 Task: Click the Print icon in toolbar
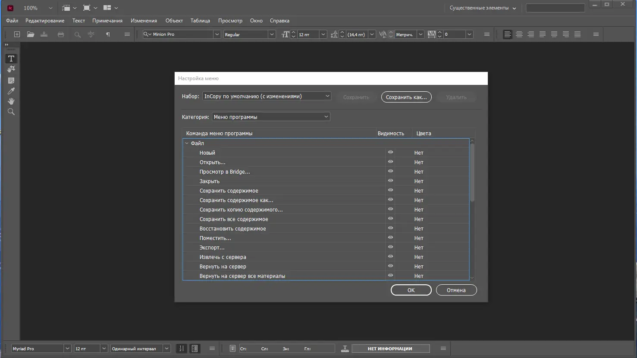pos(61,34)
